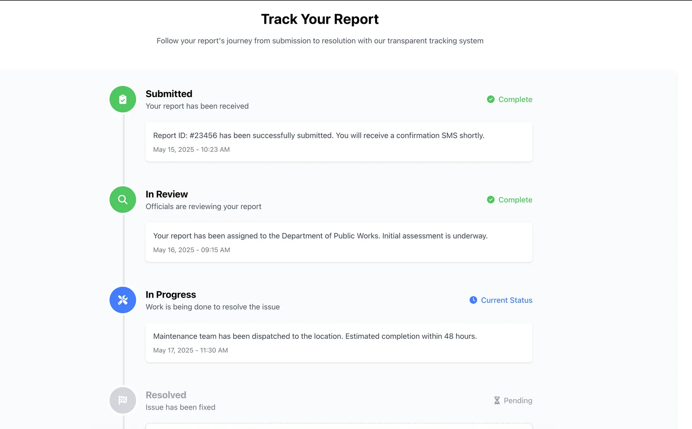Click the blue In Progress tools icon
Screen dimensions: 692x429
(123, 300)
